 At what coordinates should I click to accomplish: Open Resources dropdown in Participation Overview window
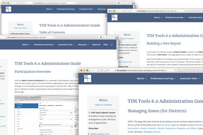pos(83,45)
